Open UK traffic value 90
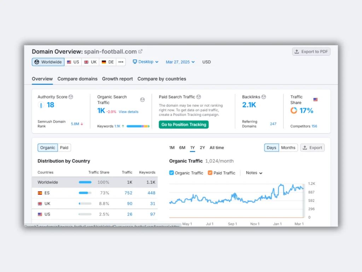The height and width of the screenshot is (272, 362). [x=130, y=204]
